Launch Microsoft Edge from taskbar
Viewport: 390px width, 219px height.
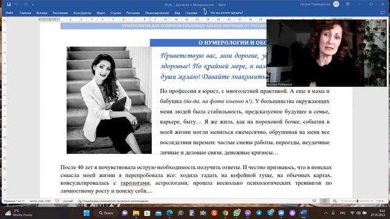169,213
